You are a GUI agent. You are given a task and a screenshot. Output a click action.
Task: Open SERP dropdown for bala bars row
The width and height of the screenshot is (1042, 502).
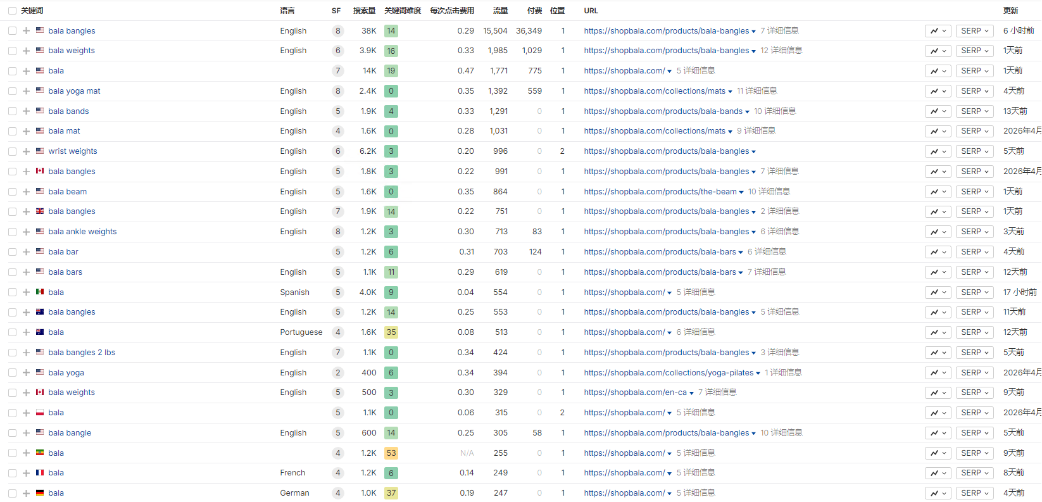coord(975,272)
